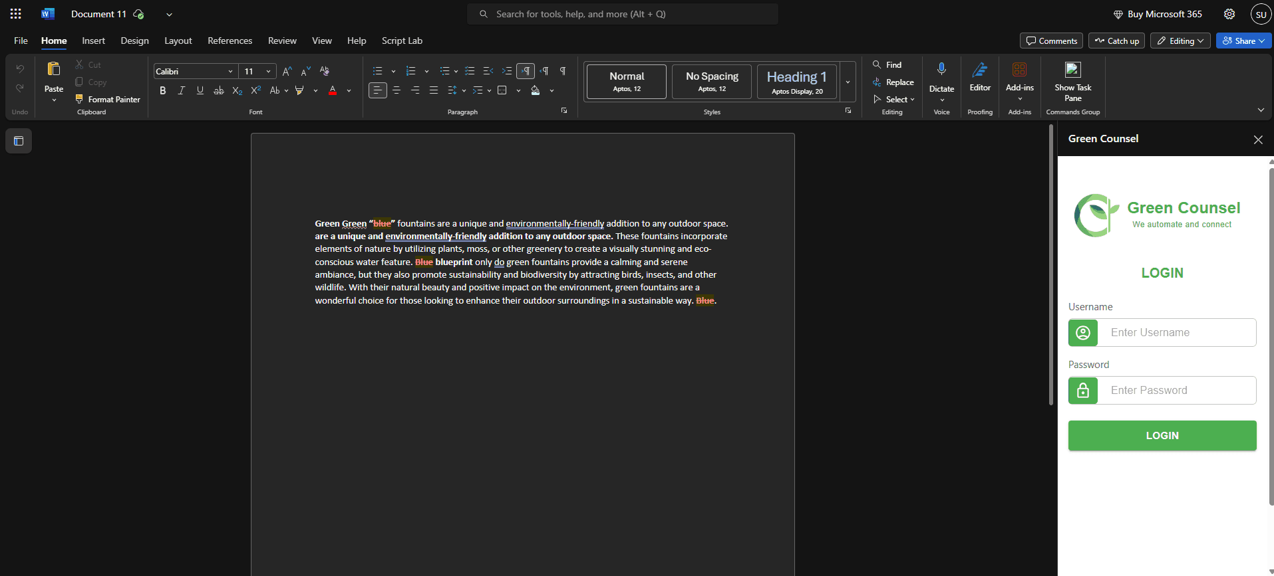Apply text highlight color marker
Screen dimensions: 1274x576
tap(299, 90)
